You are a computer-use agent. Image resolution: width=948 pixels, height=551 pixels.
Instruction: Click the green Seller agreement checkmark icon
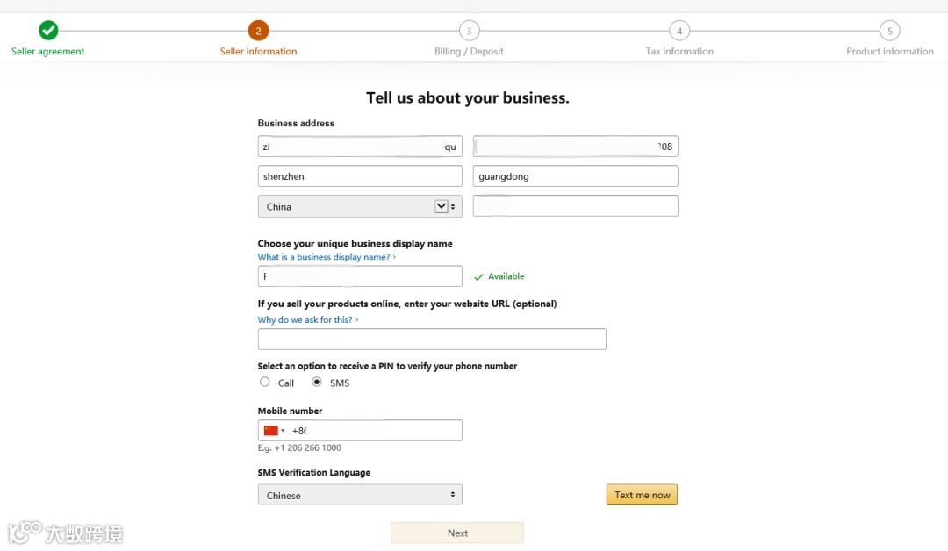(x=48, y=31)
